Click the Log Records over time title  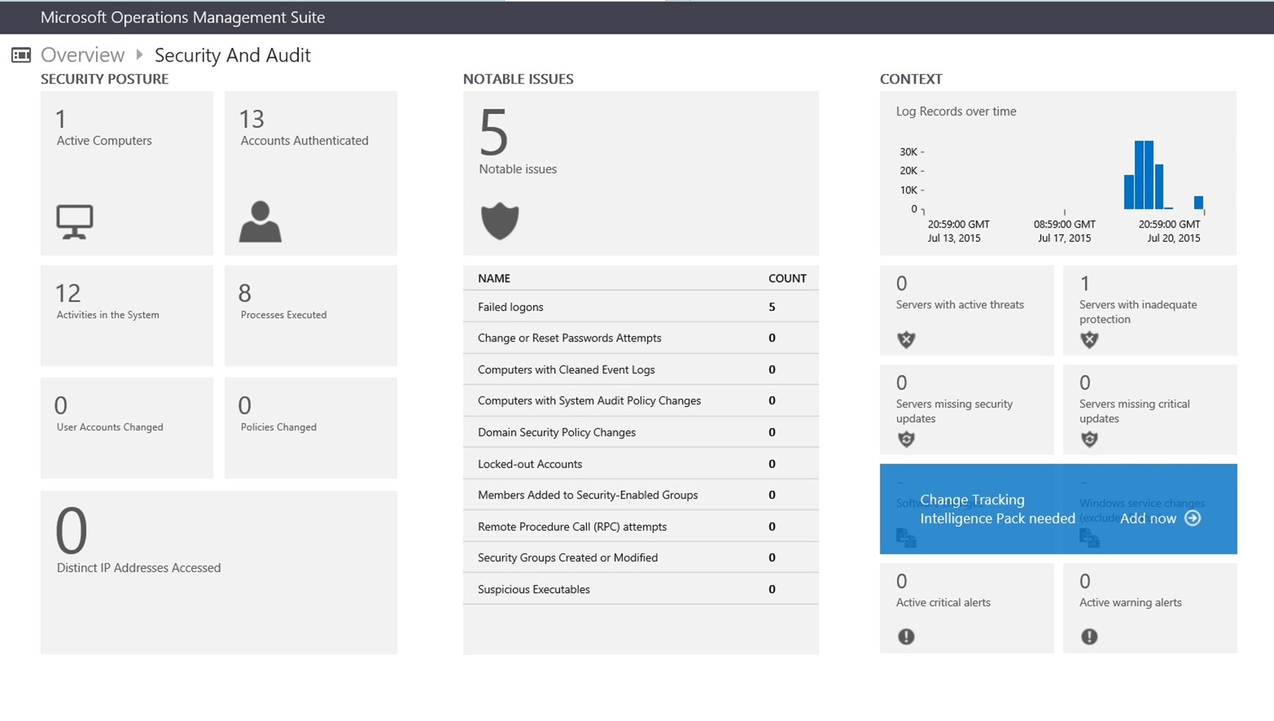click(x=956, y=111)
